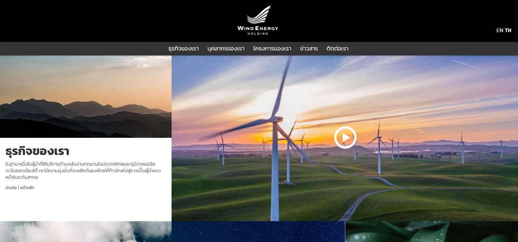The height and width of the screenshot is (242, 518).
Task: Click the หน้าหลัก link below the paragraph
Action: [x=27, y=188]
